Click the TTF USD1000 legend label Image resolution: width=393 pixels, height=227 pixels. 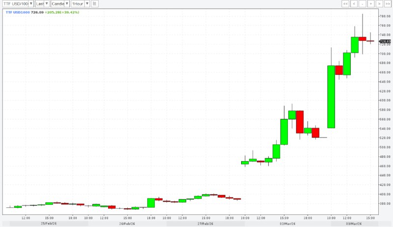[17, 12]
